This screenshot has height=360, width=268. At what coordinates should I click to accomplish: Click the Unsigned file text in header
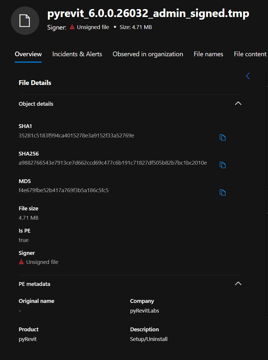93,27
